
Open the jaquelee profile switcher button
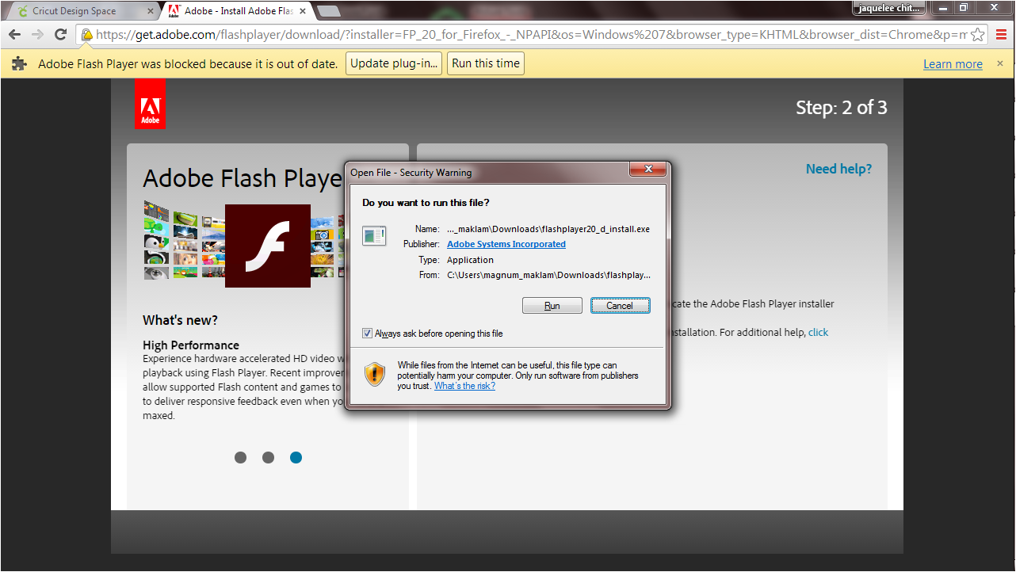[x=888, y=9]
